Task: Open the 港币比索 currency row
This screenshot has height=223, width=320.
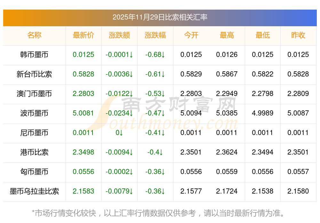Action: tap(34, 152)
